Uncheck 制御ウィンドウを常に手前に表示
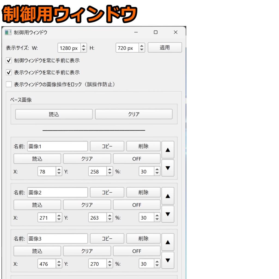This screenshot has height=279, width=279. pyautogui.click(x=8, y=60)
